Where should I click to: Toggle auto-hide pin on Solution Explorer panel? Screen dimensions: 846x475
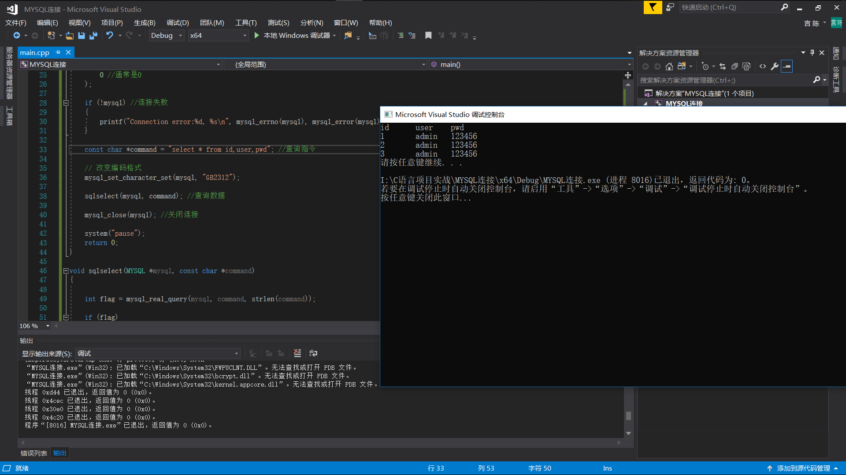point(812,53)
